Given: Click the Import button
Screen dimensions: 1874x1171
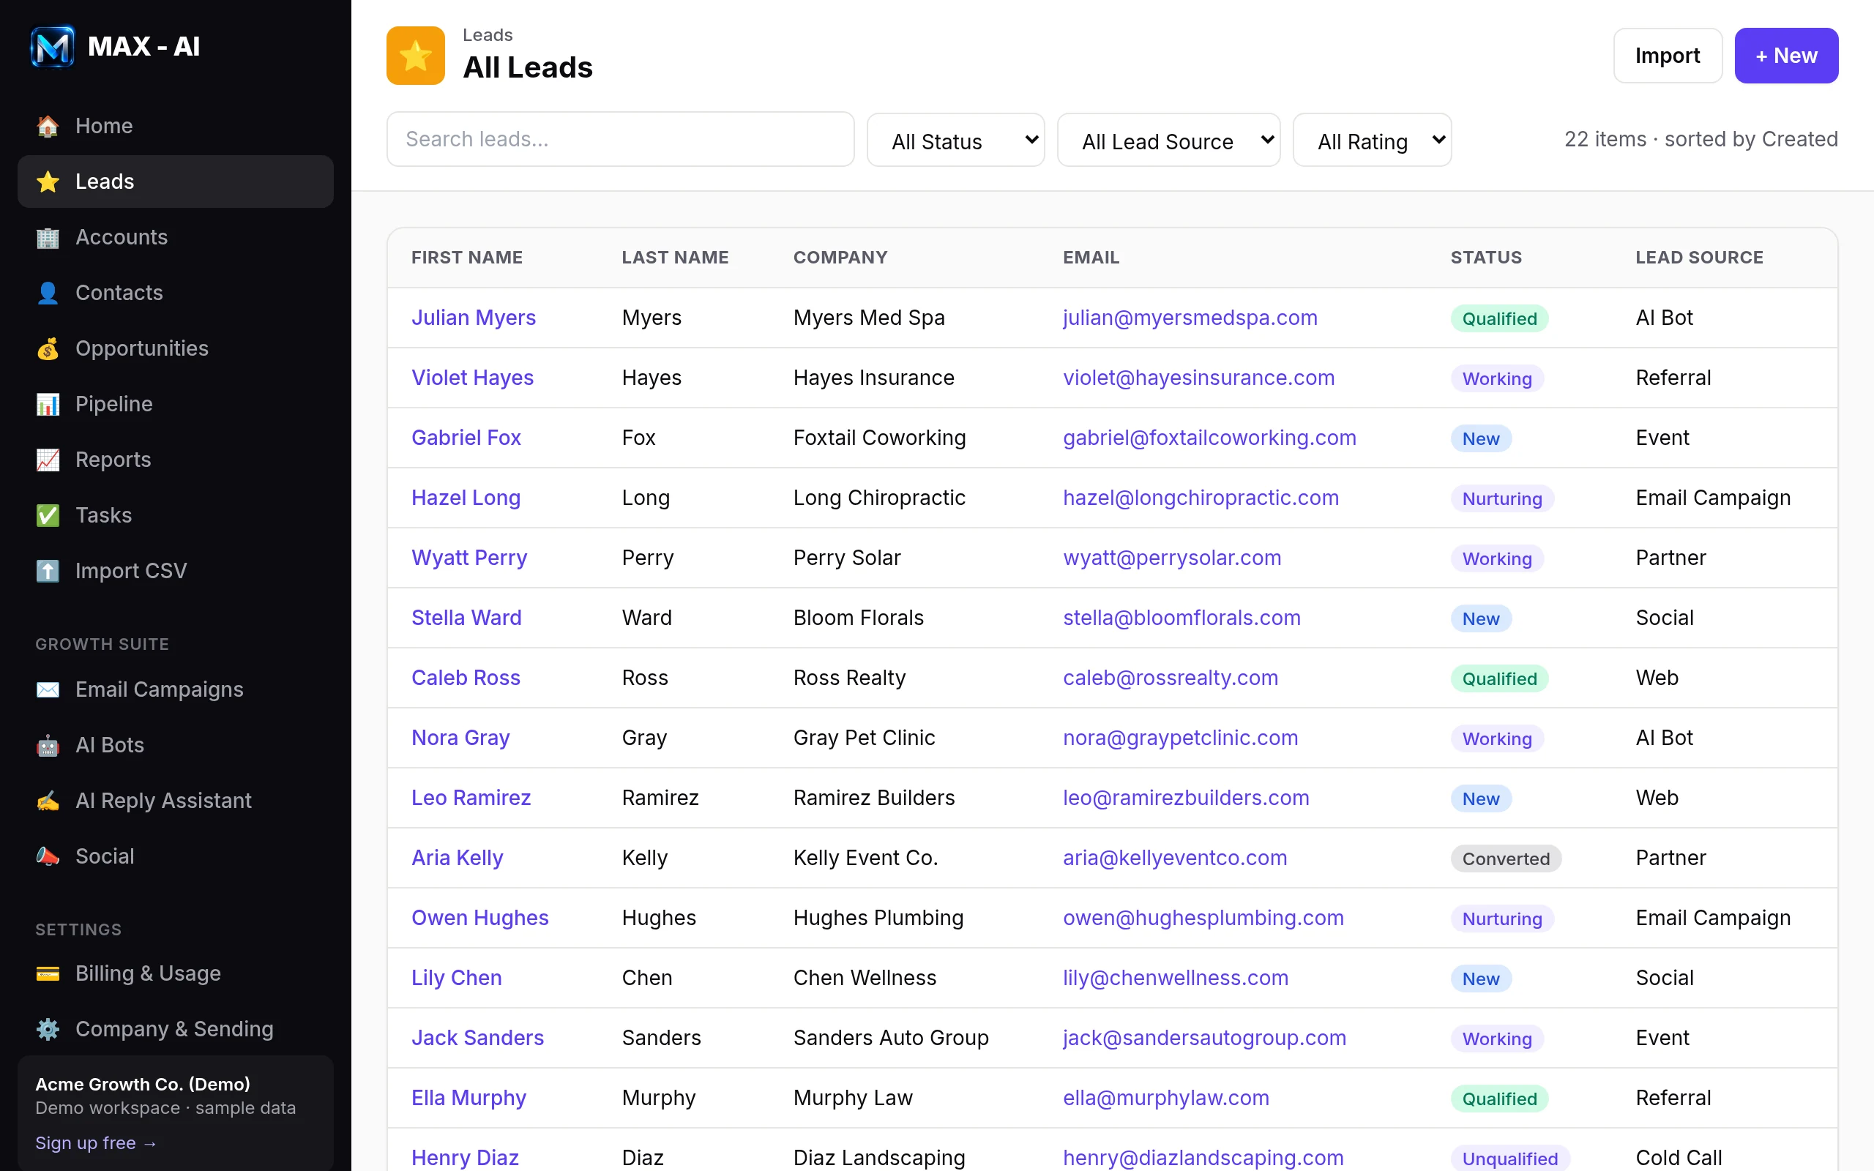Looking at the screenshot, I should click(1668, 56).
